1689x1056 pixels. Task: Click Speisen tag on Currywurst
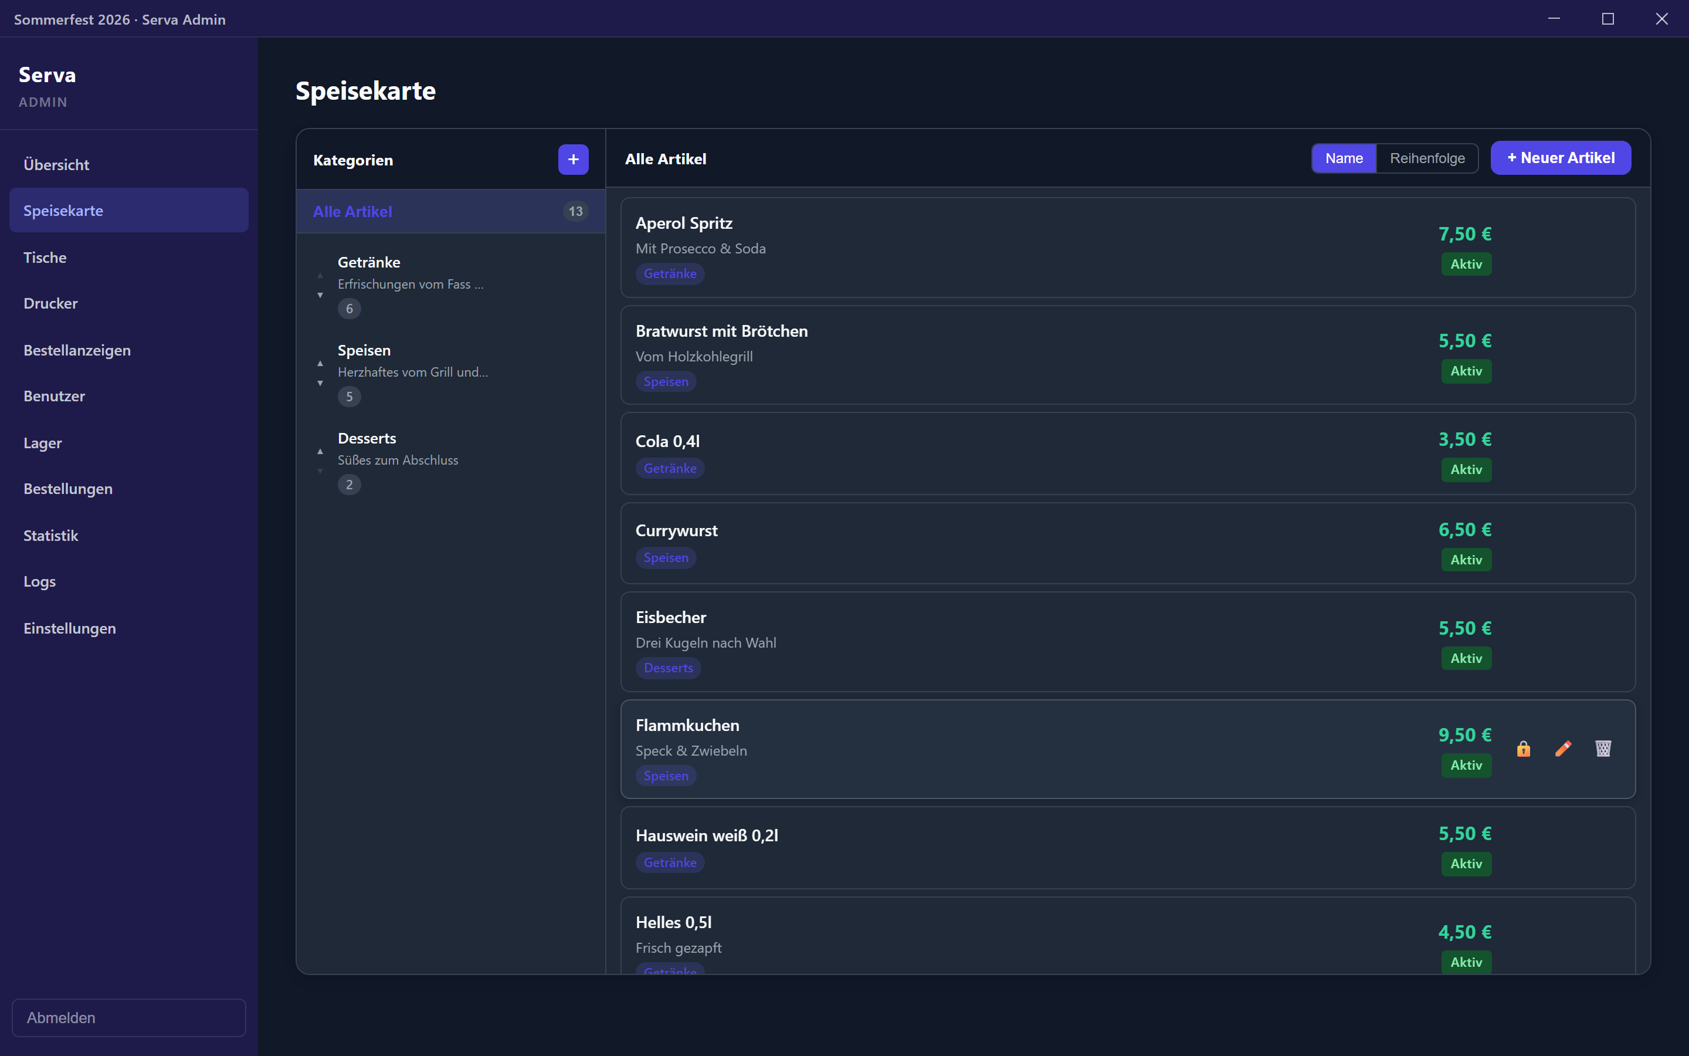[666, 557]
